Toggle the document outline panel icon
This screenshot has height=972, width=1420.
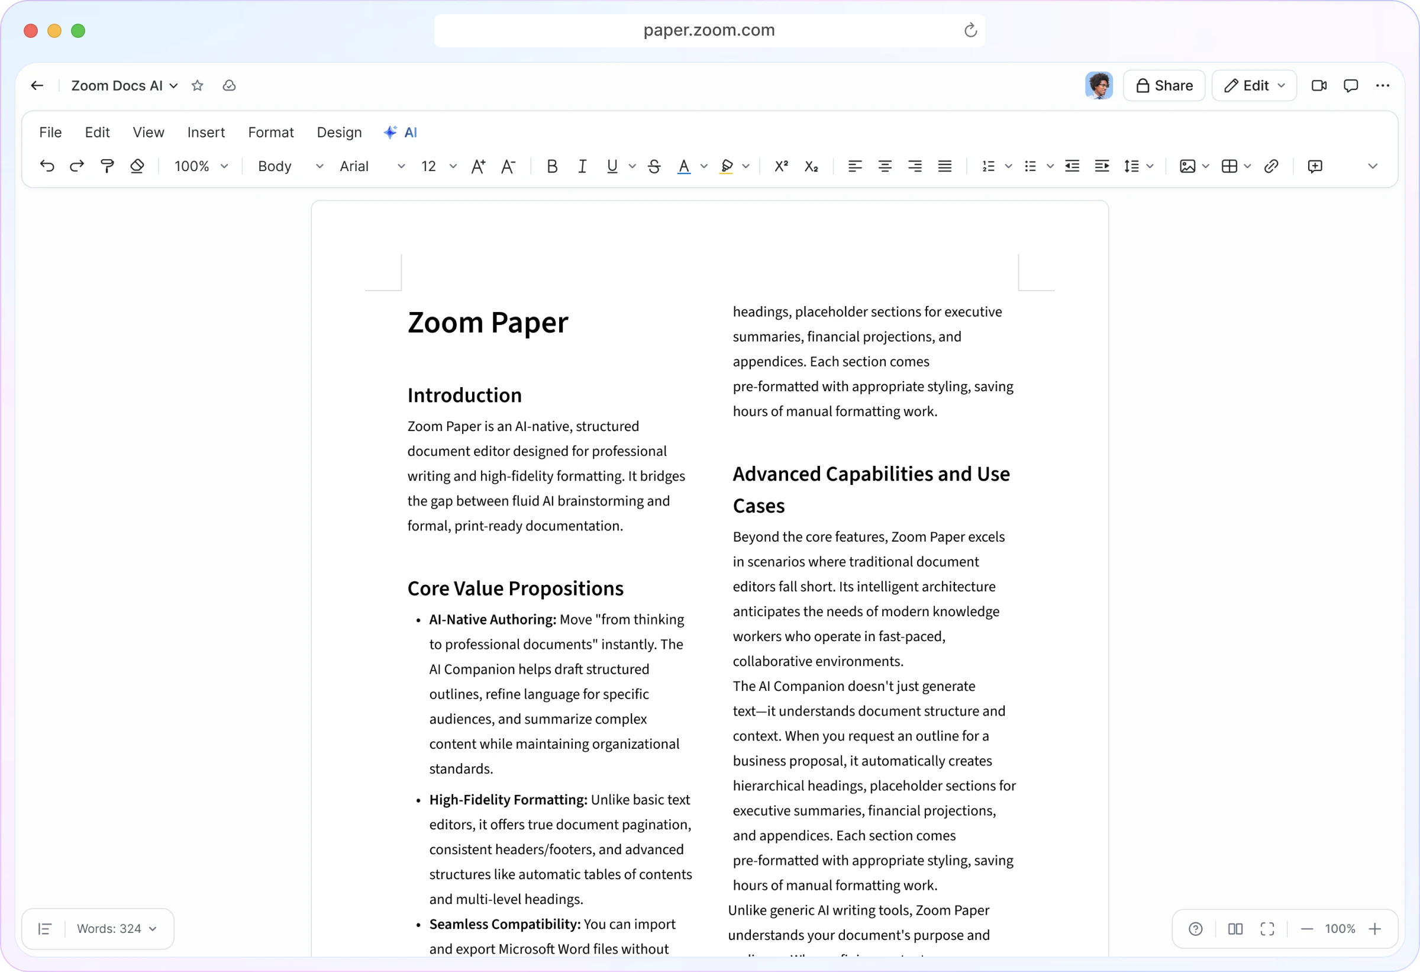44,929
